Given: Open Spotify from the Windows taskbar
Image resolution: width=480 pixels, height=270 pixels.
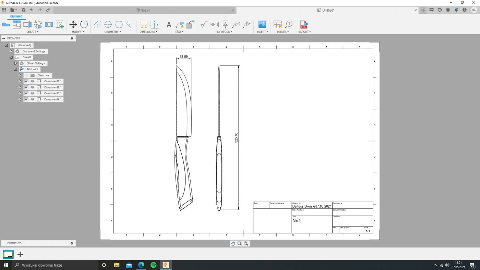Looking at the screenshot, I should 154,265.
